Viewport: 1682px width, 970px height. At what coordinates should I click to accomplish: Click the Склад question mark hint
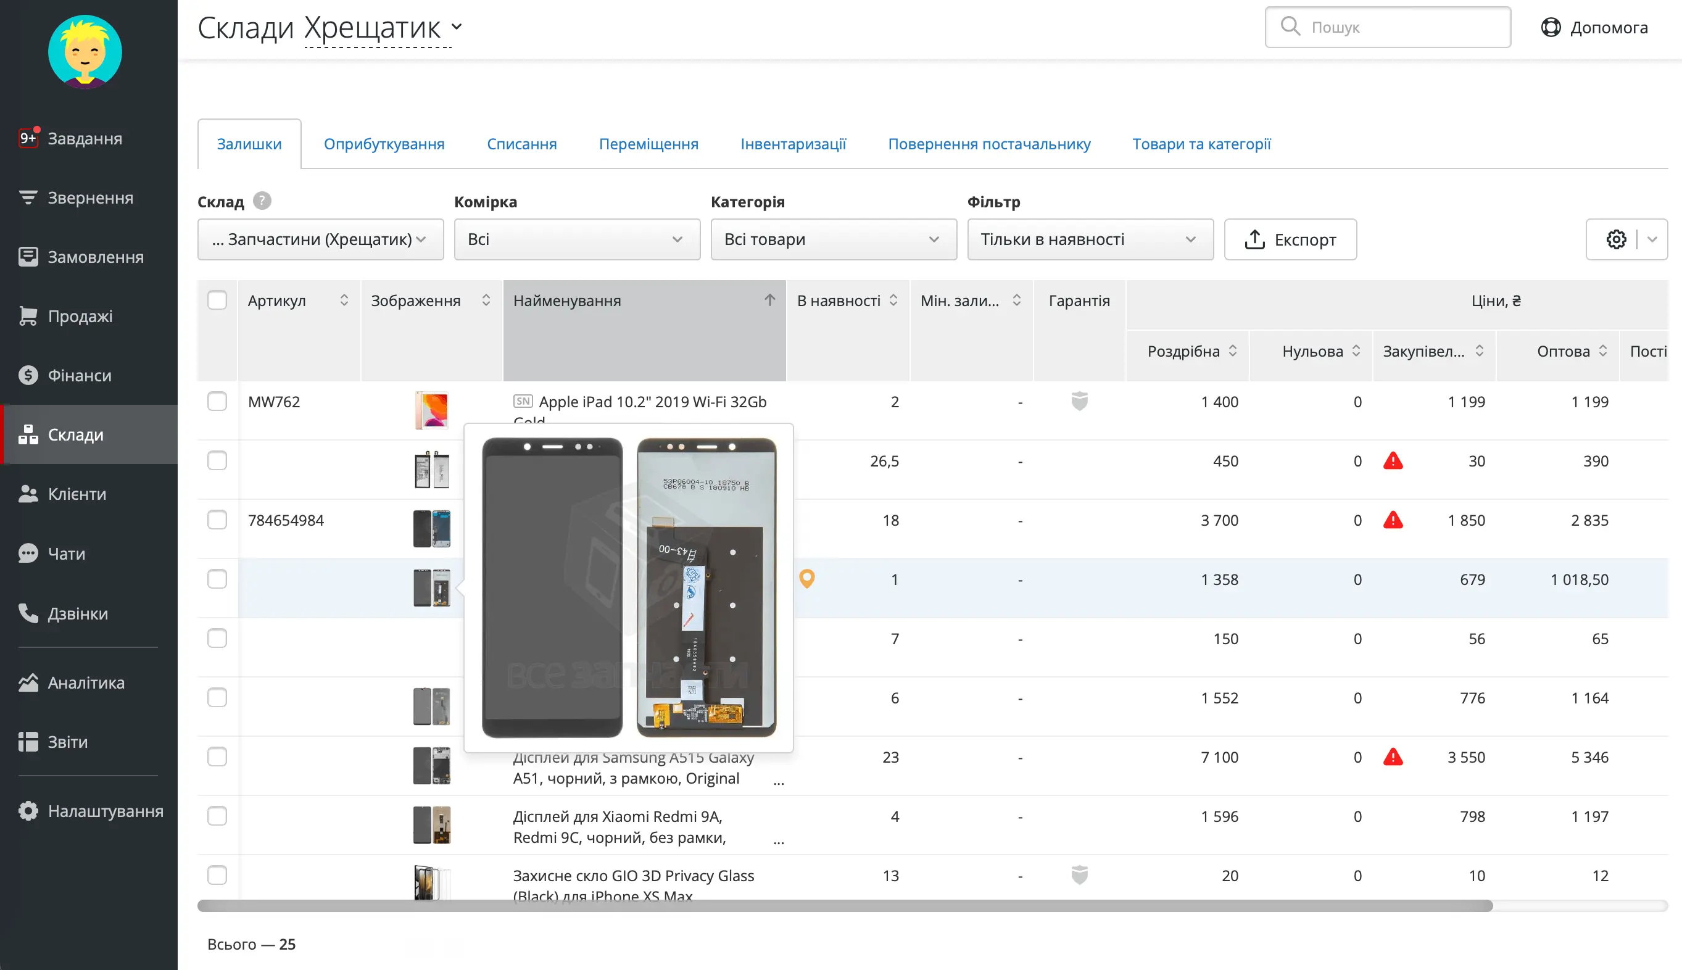(262, 201)
